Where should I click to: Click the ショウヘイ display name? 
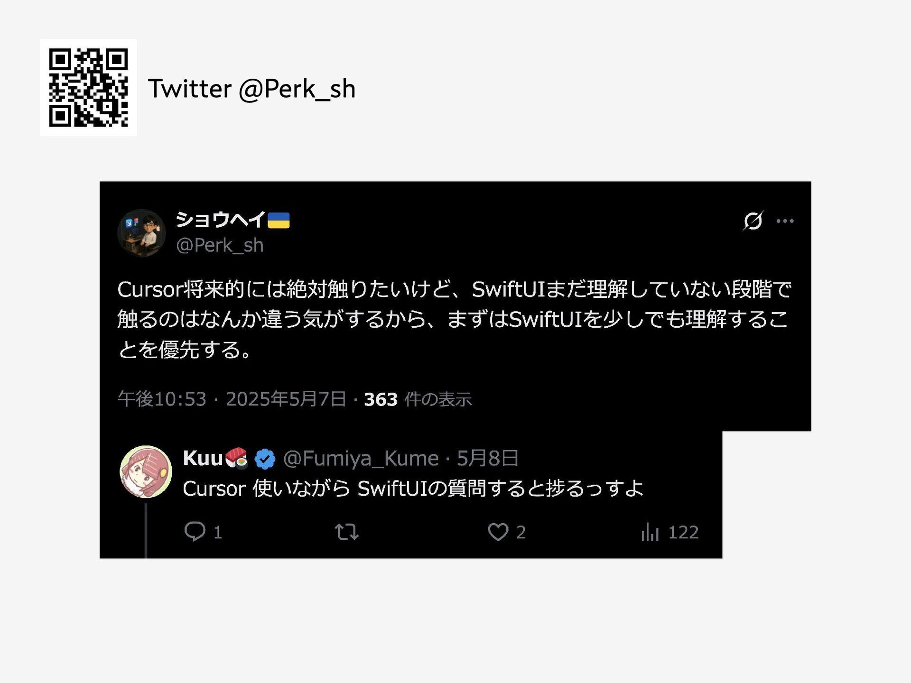click(221, 220)
